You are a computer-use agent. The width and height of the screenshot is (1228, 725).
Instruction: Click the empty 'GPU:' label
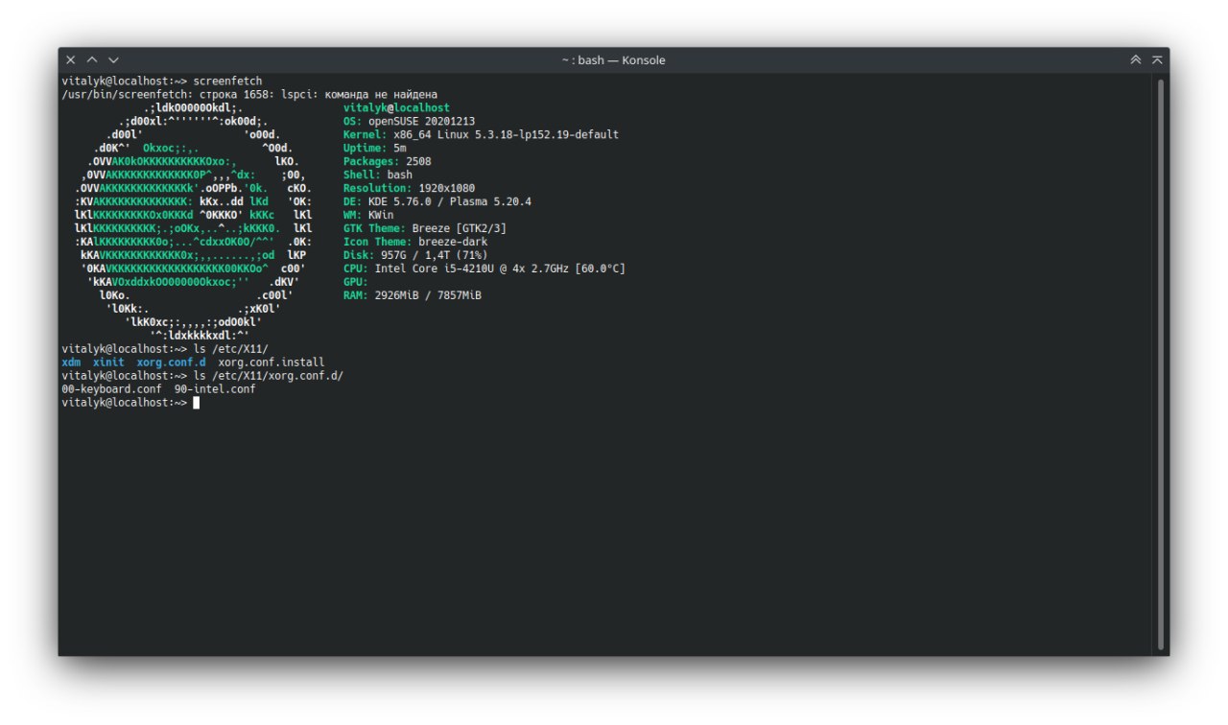pyautogui.click(x=356, y=282)
